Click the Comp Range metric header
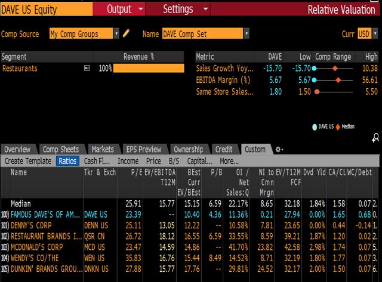Screen dimensions: 382x282 point(333,57)
